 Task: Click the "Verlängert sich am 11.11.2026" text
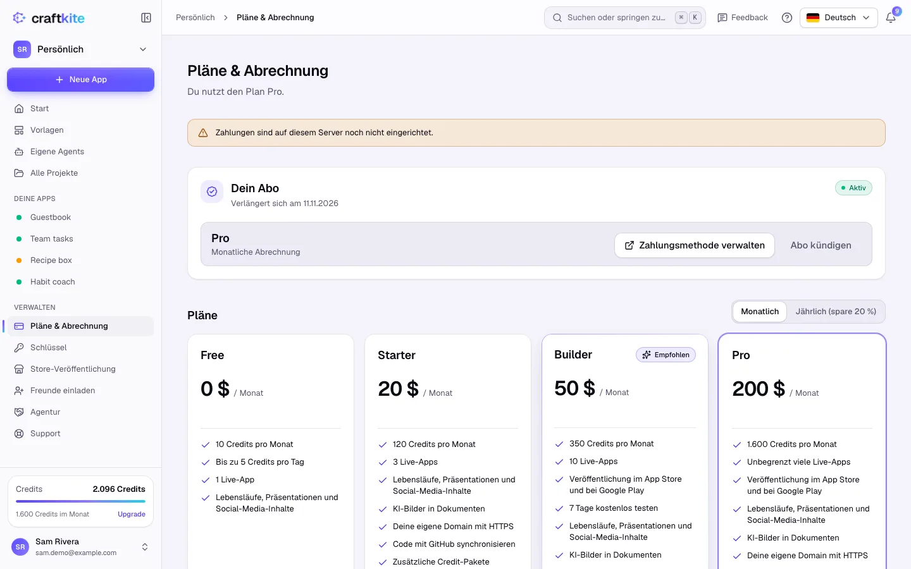[285, 204]
